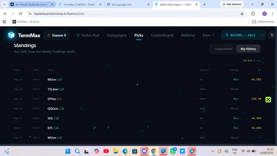This screenshot has width=277, height=156.
Task: Select the BTC Call pick row
Action: (137, 128)
